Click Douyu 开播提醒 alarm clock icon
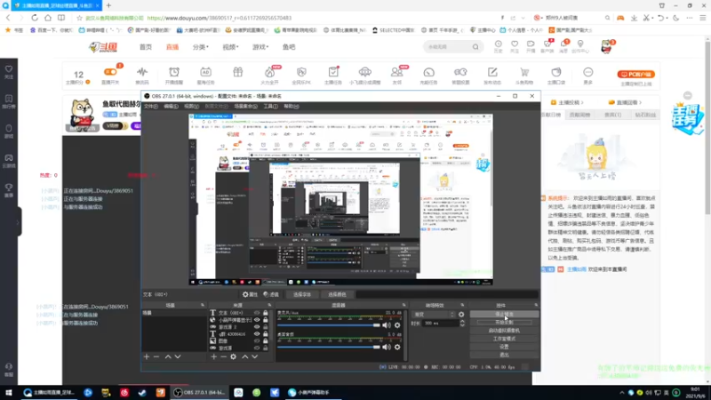The width and height of the screenshot is (711, 400). (174, 72)
